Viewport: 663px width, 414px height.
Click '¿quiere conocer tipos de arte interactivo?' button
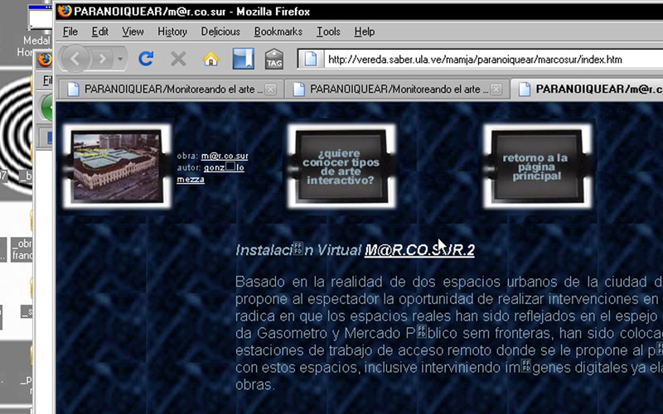point(341,166)
